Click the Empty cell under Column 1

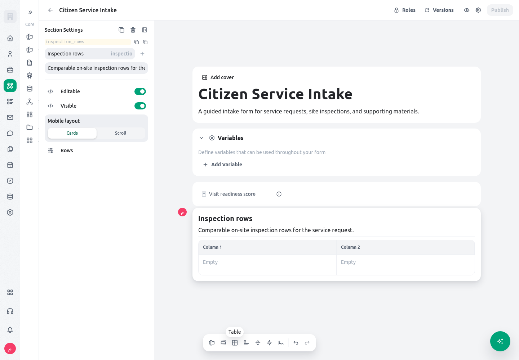point(267,265)
